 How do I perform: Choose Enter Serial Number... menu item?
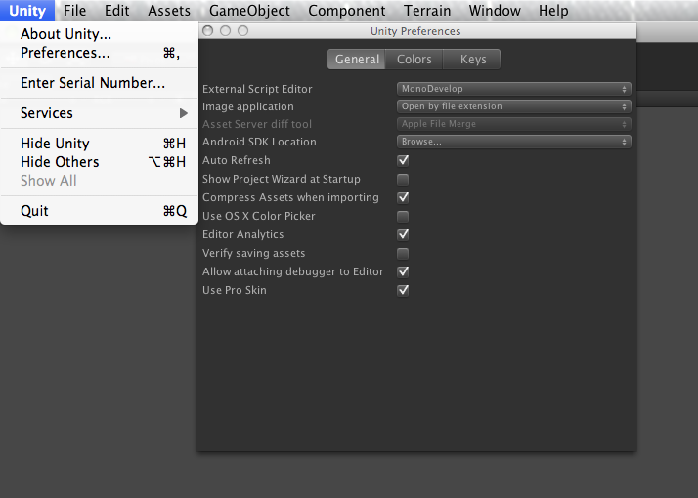pos(100,83)
